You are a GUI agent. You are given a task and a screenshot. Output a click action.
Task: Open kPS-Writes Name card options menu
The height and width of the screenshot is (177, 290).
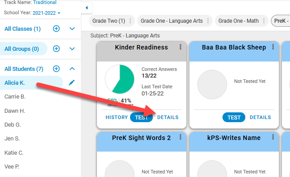(x=273, y=137)
